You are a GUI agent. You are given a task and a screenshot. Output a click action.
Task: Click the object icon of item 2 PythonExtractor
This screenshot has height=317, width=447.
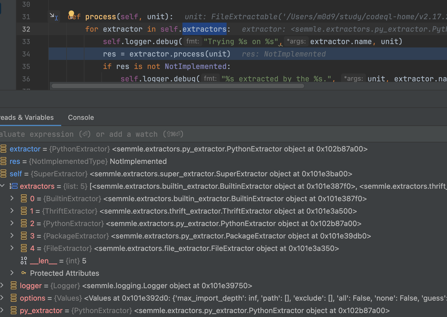pos(24,223)
